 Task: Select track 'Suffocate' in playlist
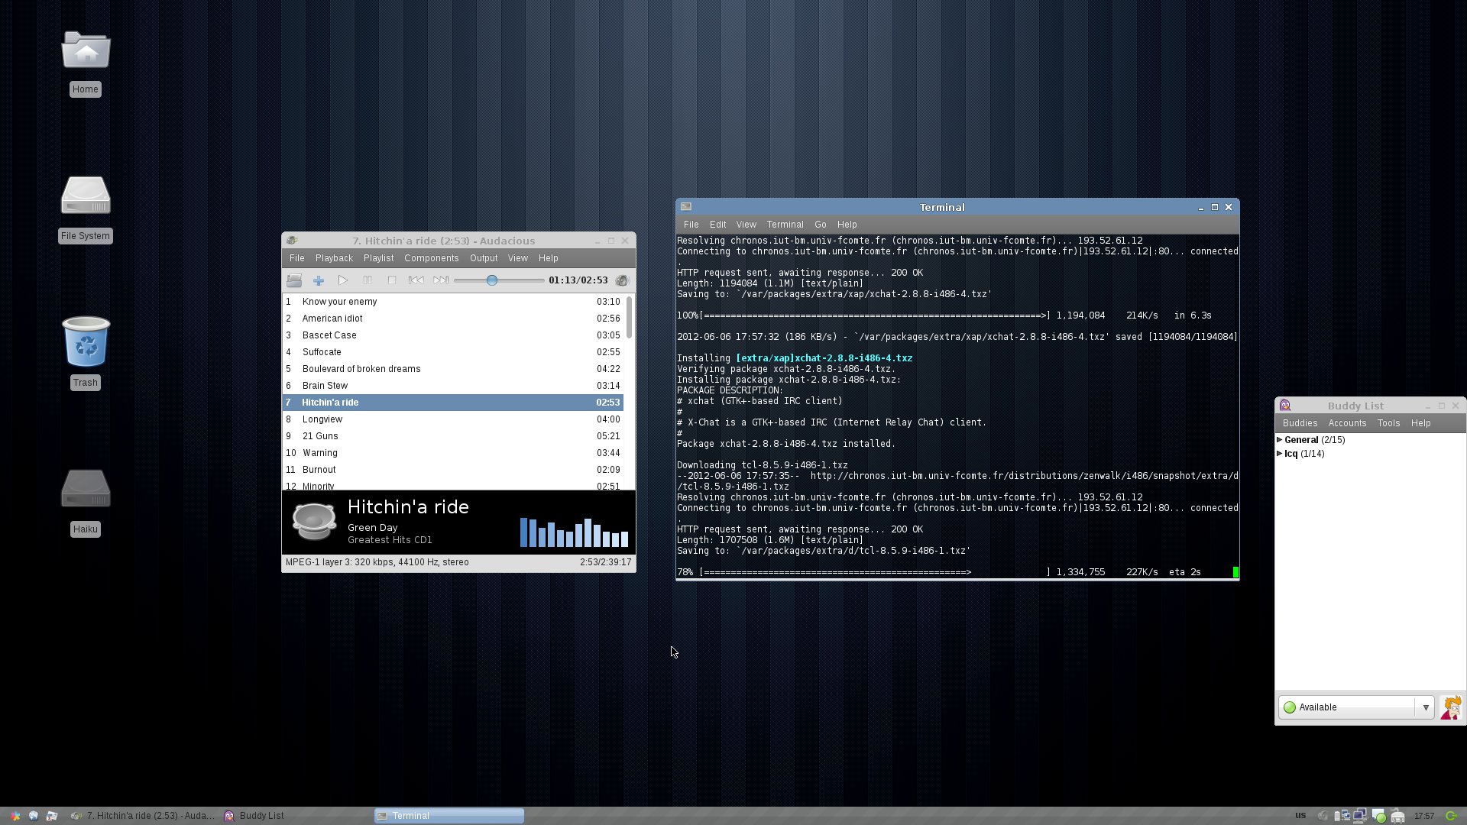pyautogui.click(x=453, y=352)
